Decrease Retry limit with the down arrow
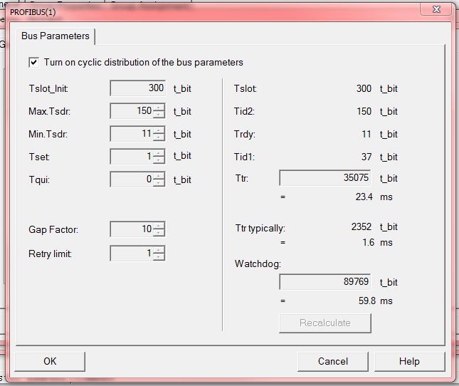 point(159,257)
